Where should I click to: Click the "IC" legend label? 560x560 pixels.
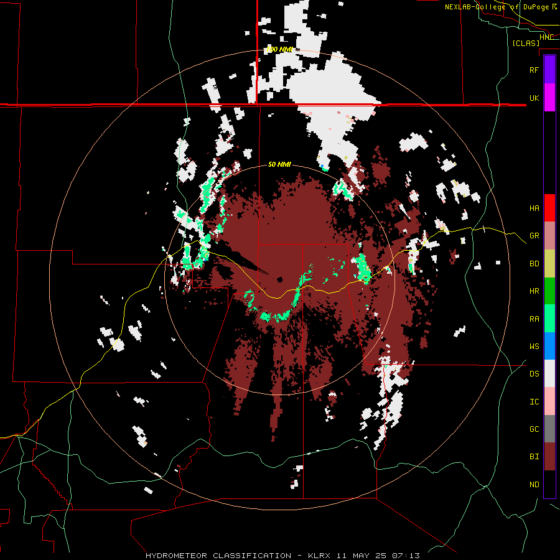534,402
